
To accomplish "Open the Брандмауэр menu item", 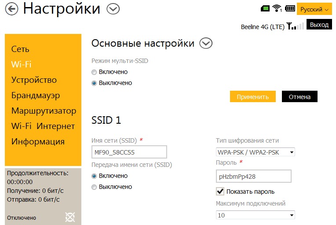I will (x=36, y=96).
